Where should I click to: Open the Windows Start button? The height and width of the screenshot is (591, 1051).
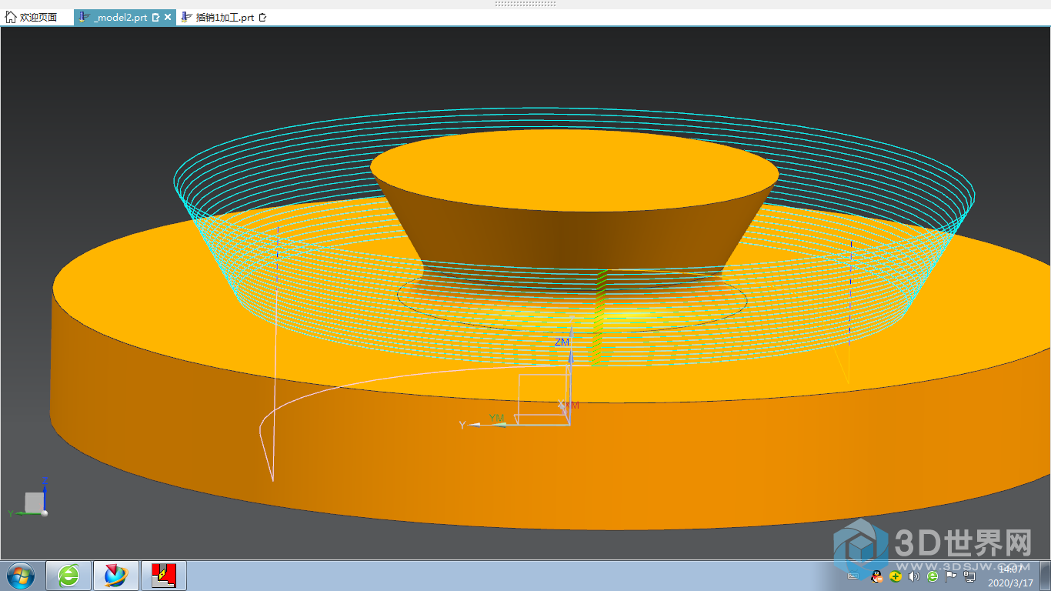click(20, 575)
